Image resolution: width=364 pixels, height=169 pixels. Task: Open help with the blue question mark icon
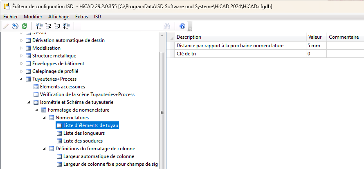pyautogui.click(x=182, y=26)
